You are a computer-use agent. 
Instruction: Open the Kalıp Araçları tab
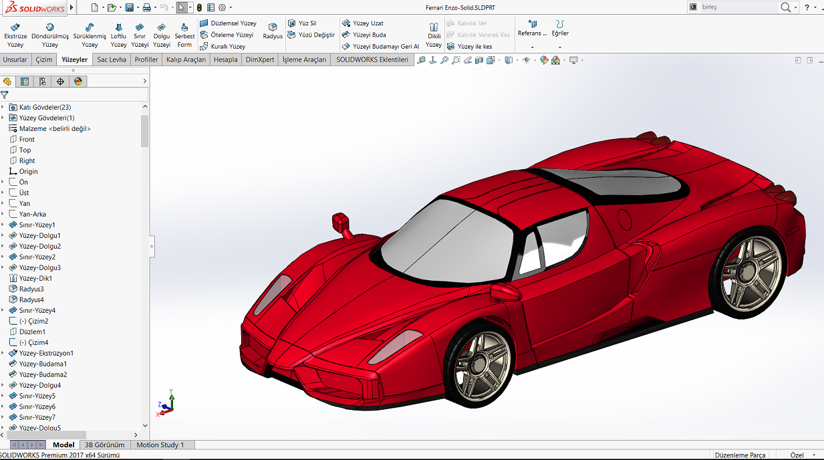coord(186,60)
